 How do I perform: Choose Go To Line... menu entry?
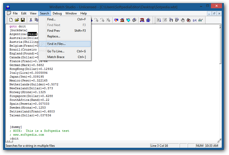[x=65, y=51]
